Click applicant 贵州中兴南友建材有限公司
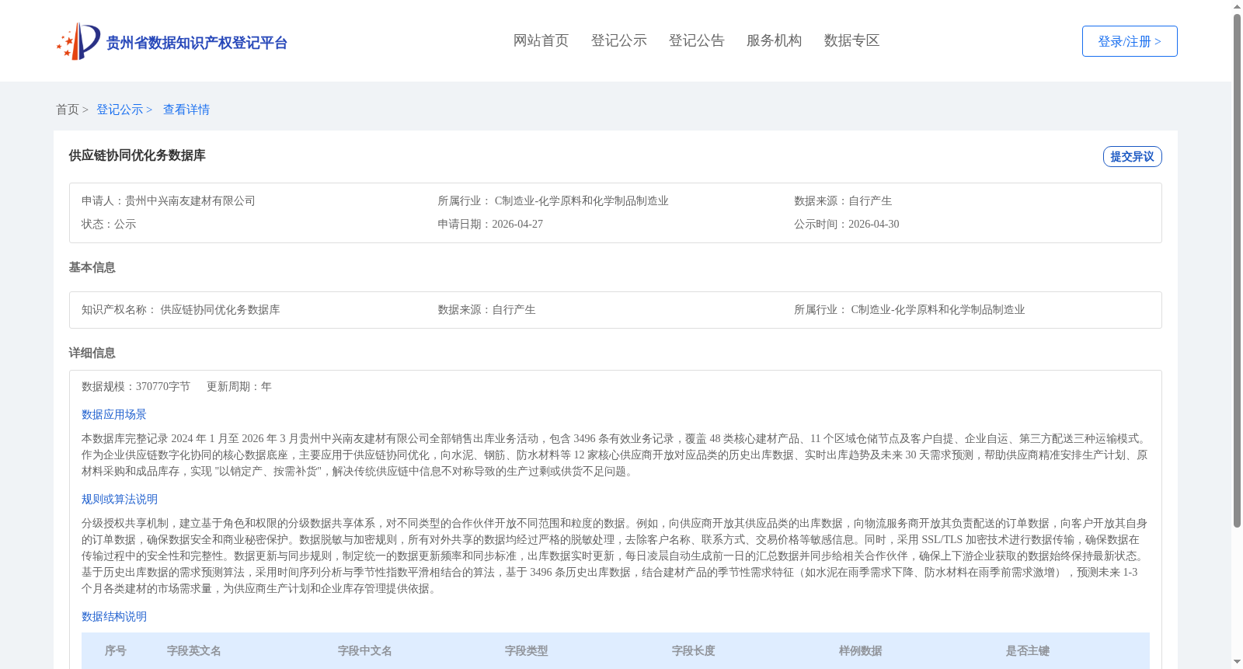The height and width of the screenshot is (669, 1243). pyautogui.click(x=190, y=200)
